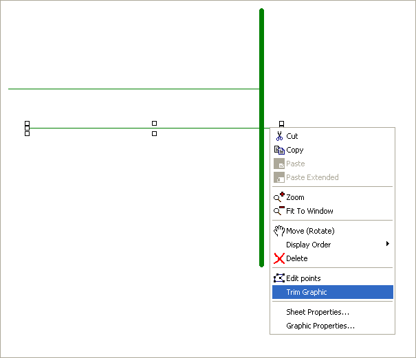
Task: Click the selection handle above the context menu
Action: (x=281, y=124)
